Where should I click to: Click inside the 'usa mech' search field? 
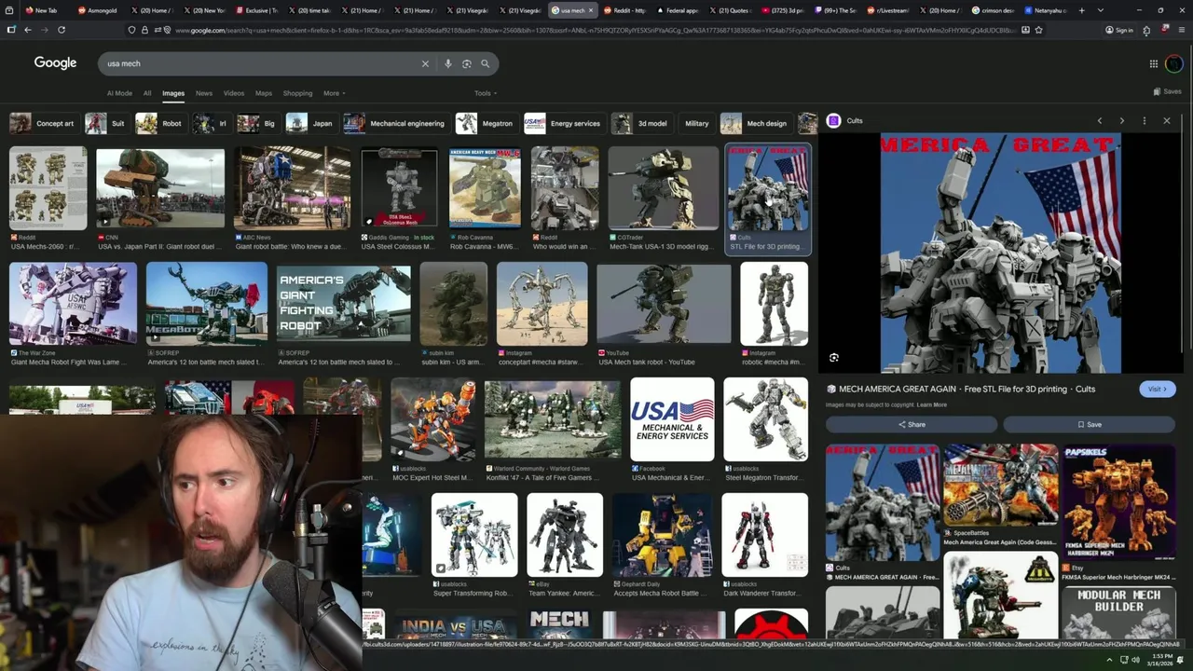261,63
